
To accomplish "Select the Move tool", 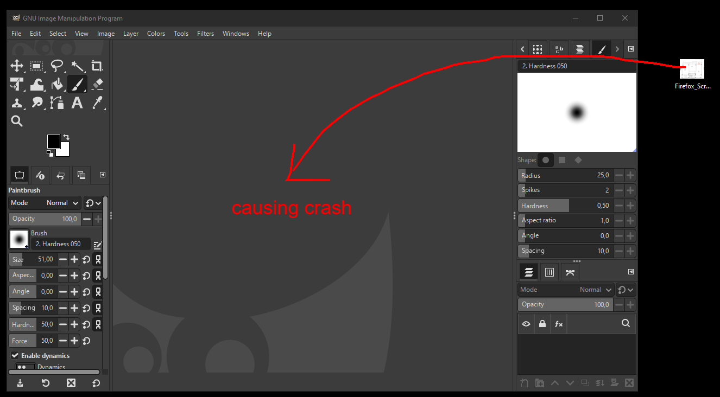I will coord(17,66).
